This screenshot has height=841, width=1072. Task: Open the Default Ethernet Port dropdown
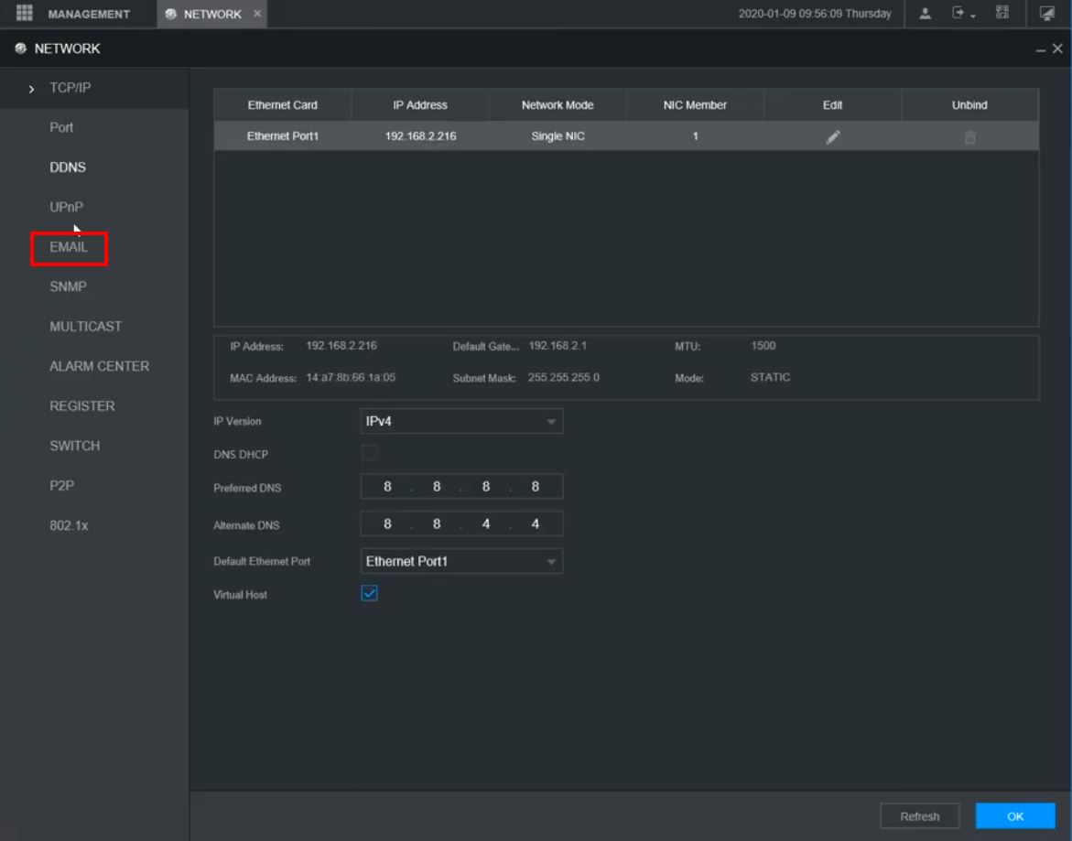click(x=461, y=561)
